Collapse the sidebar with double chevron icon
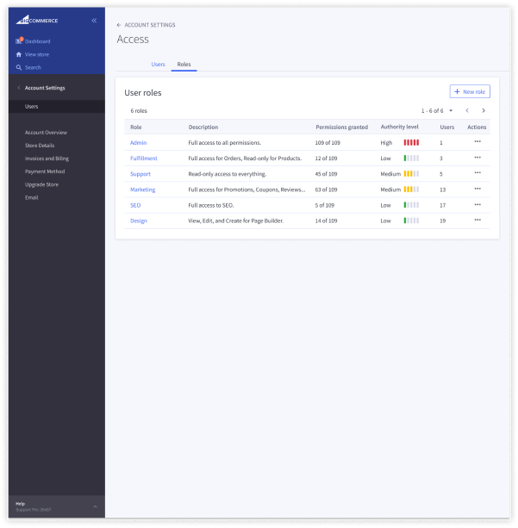Image resolution: width=518 pixels, height=528 pixels. (94, 21)
